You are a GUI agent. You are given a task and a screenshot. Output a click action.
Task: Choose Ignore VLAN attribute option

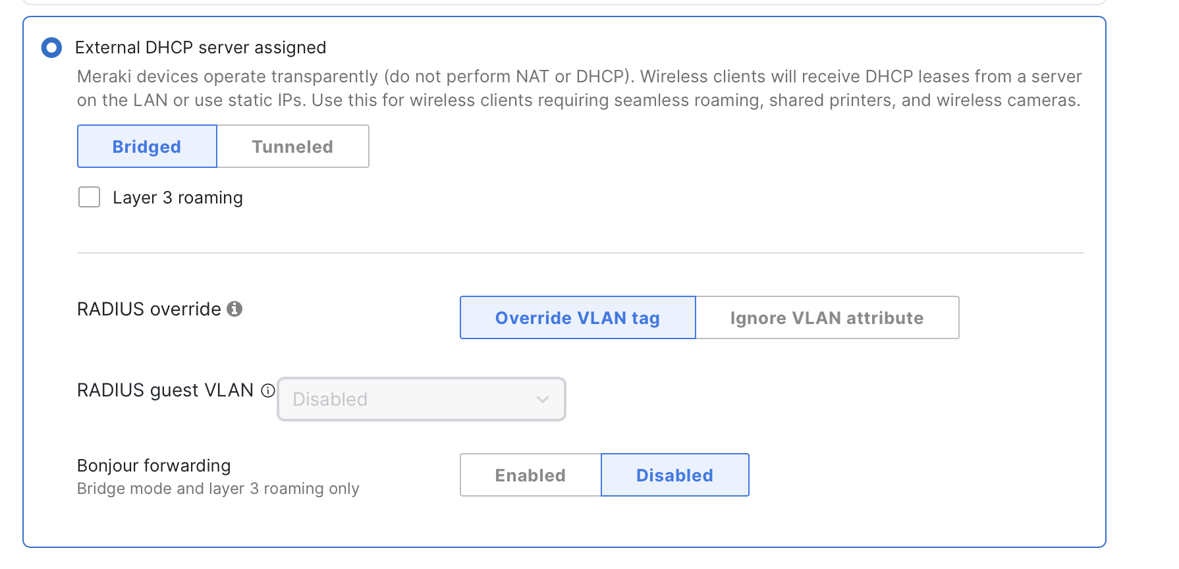tap(827, 317)
